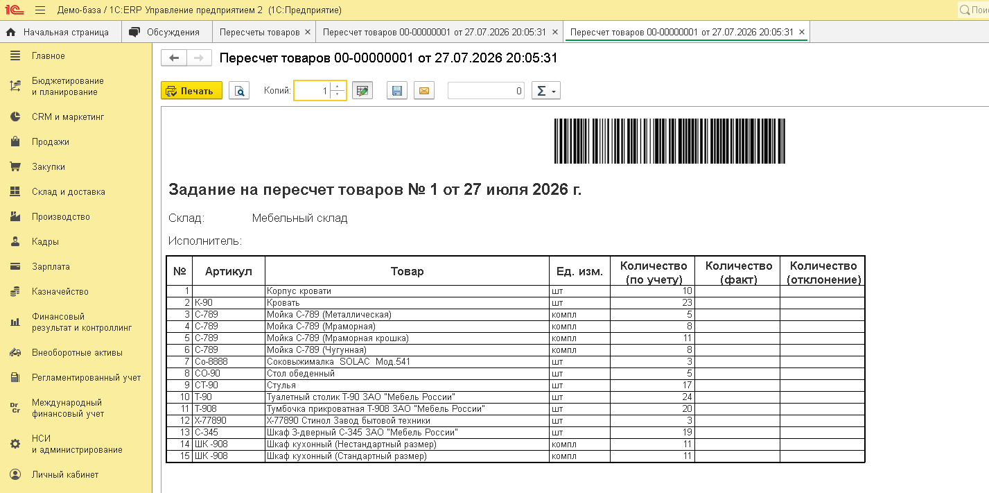
Task: Open the main hamburger menu in title bar
Action: (x=40, y=10)
